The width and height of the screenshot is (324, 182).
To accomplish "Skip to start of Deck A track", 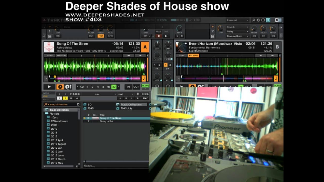I will (x=46, y=79).
